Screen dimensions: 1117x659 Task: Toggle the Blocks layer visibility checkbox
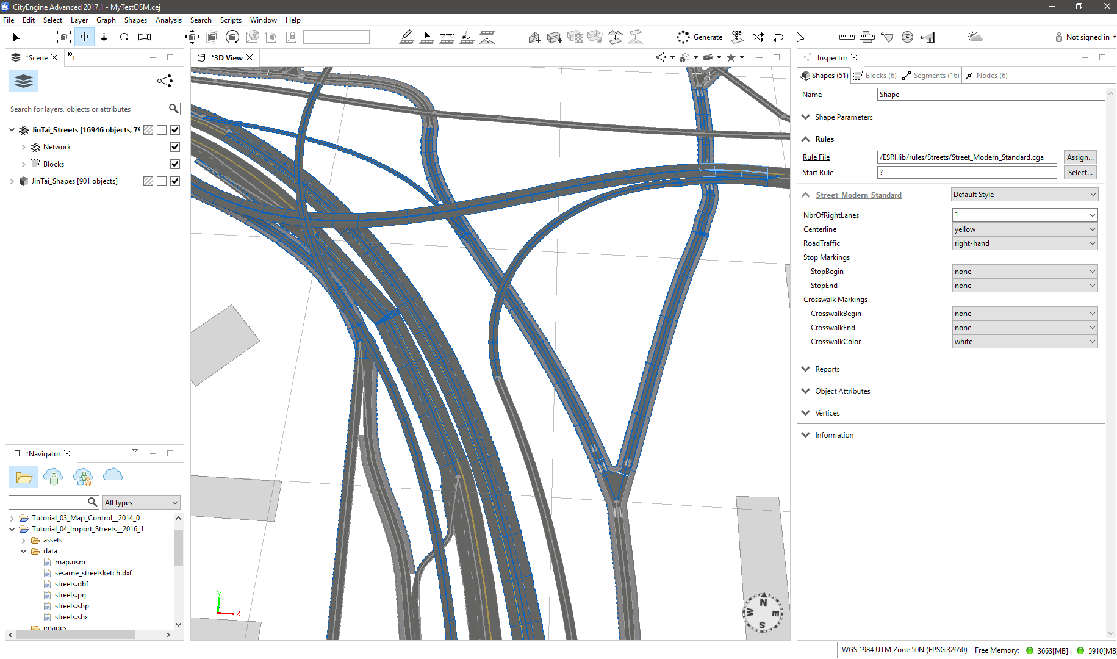tap(175, 164)
